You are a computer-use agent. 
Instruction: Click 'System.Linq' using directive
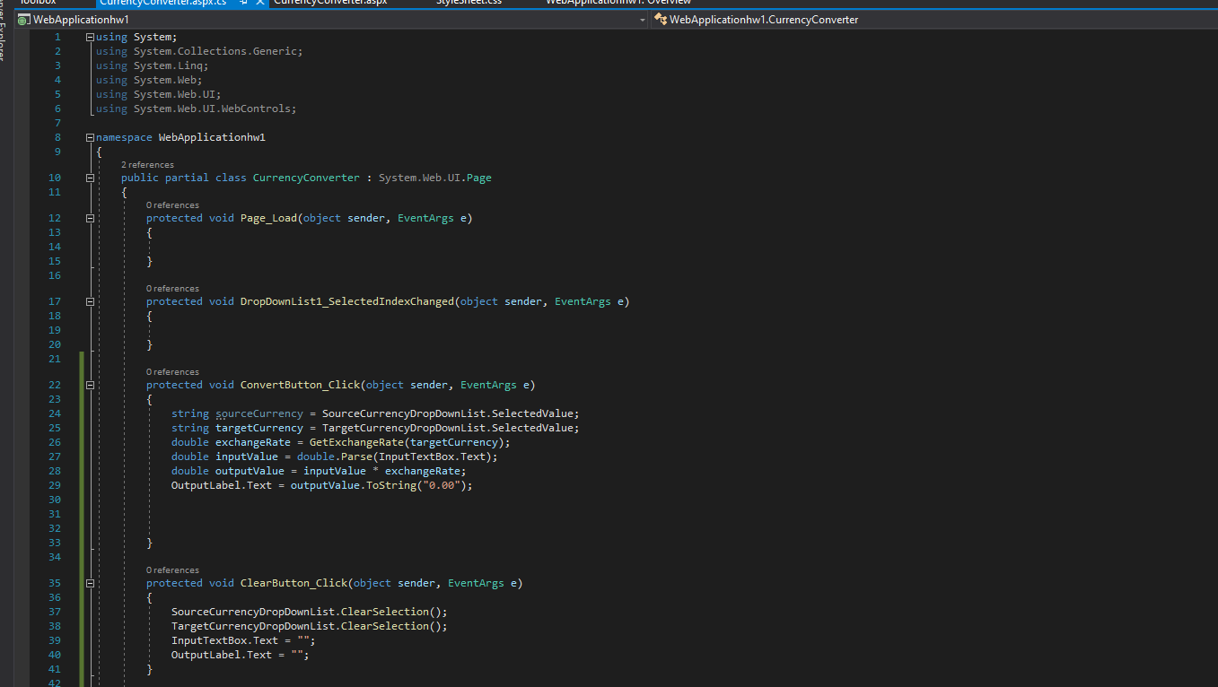168,65
